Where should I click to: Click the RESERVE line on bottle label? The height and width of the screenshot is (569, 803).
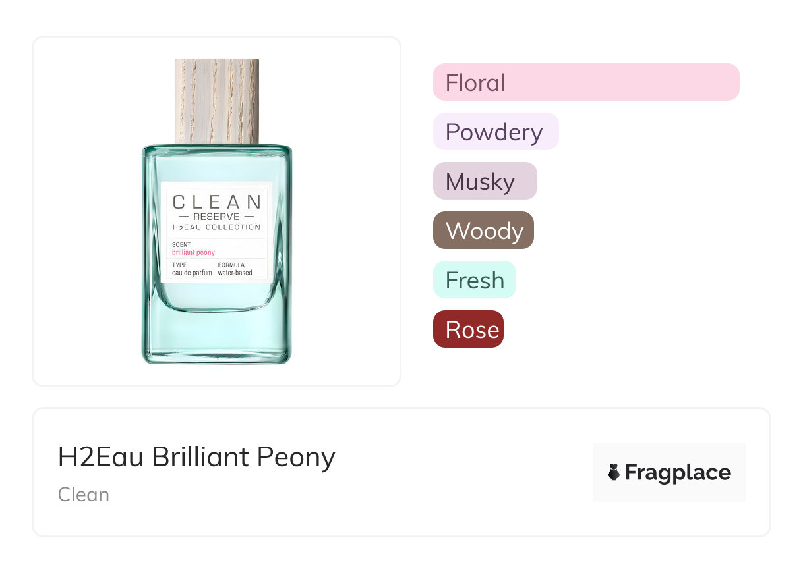point(216,216)
